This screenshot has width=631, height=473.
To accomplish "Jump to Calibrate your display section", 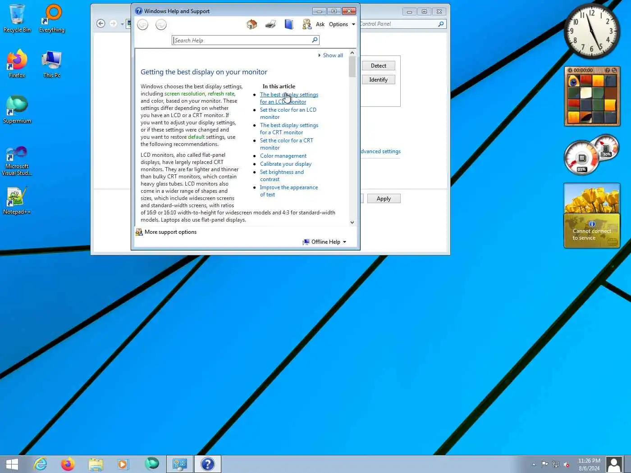I will [286, 164].
